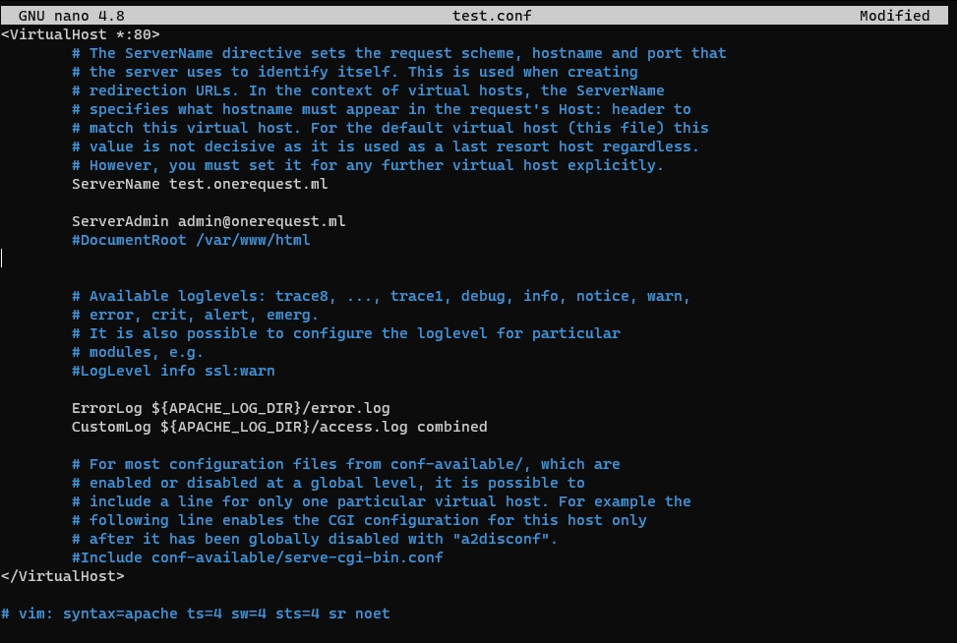957x643 pixels.
Task: Click the CustomLog directive keyword
Action: (x=111, y=427)
